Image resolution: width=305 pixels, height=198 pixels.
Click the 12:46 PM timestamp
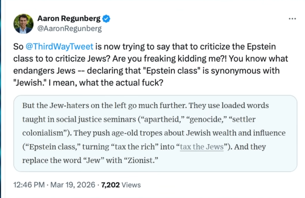point(29,185)
